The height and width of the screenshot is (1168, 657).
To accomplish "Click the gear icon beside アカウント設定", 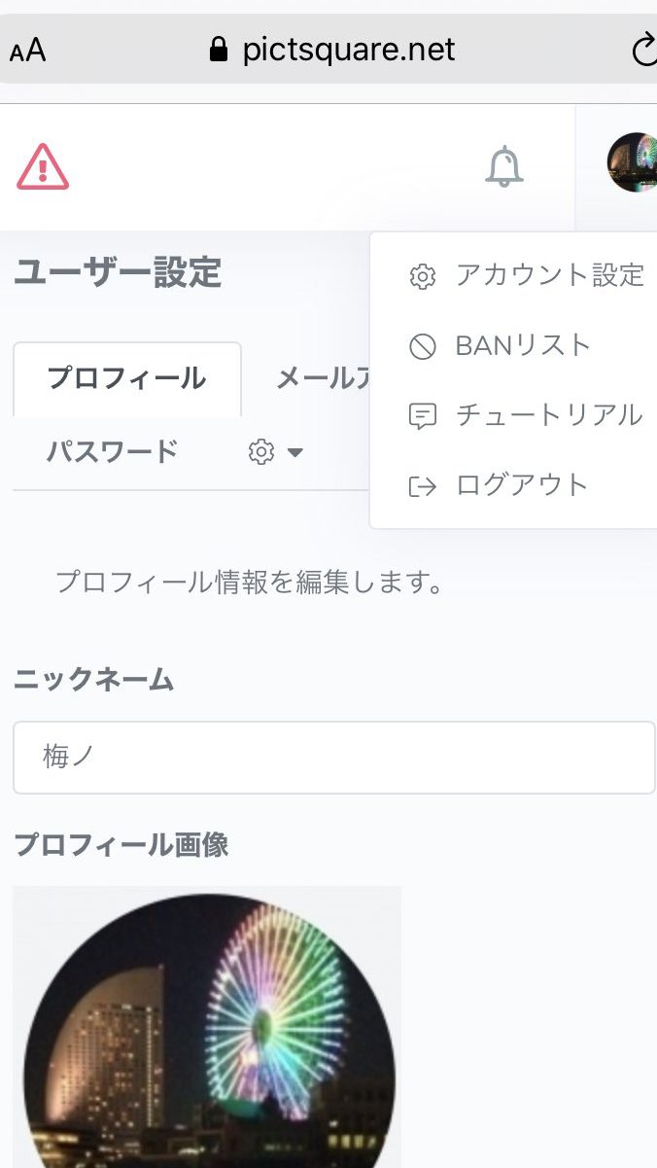I will (x=423, y=276).
